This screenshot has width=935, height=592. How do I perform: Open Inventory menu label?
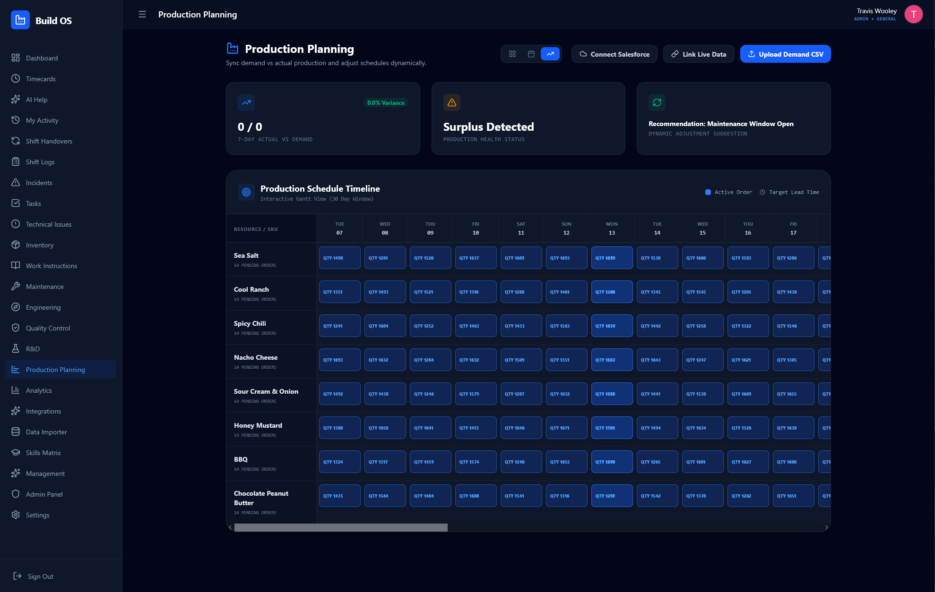pyautogui.click(x=40, y=245)
